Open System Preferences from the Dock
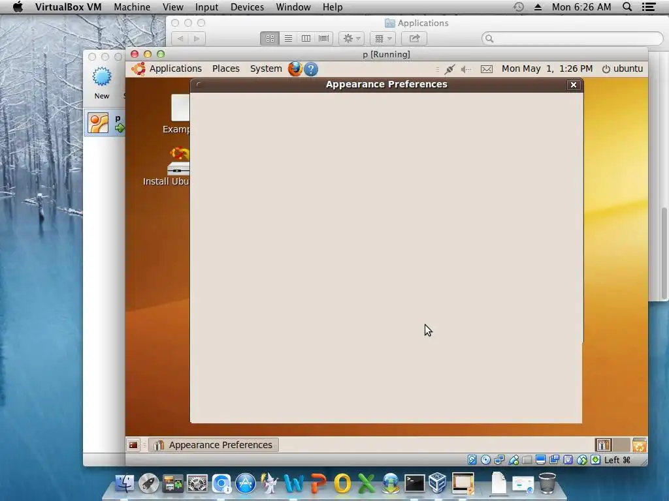 (197, 483)
